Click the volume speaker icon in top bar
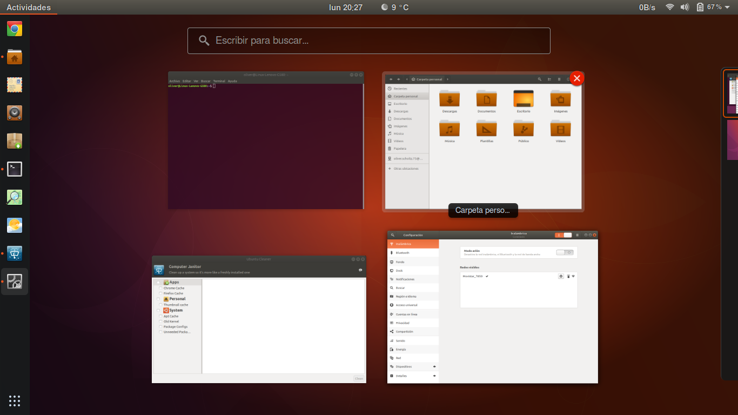Viewport: 738px width, 415px height. (x=685, y=7)
